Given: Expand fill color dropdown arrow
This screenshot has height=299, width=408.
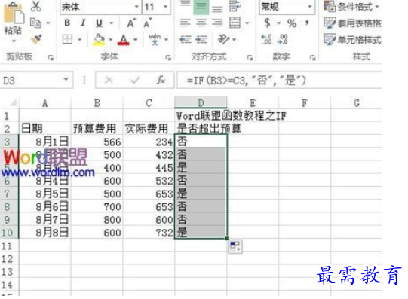Looking at the screenshot, I should coord(111,40).
